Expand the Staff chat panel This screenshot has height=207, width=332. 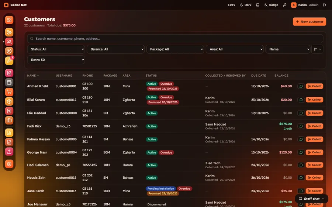point(311,199)
